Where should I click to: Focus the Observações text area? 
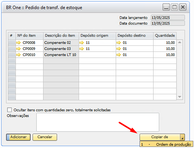pyautogui.click(x=98, y=122)
